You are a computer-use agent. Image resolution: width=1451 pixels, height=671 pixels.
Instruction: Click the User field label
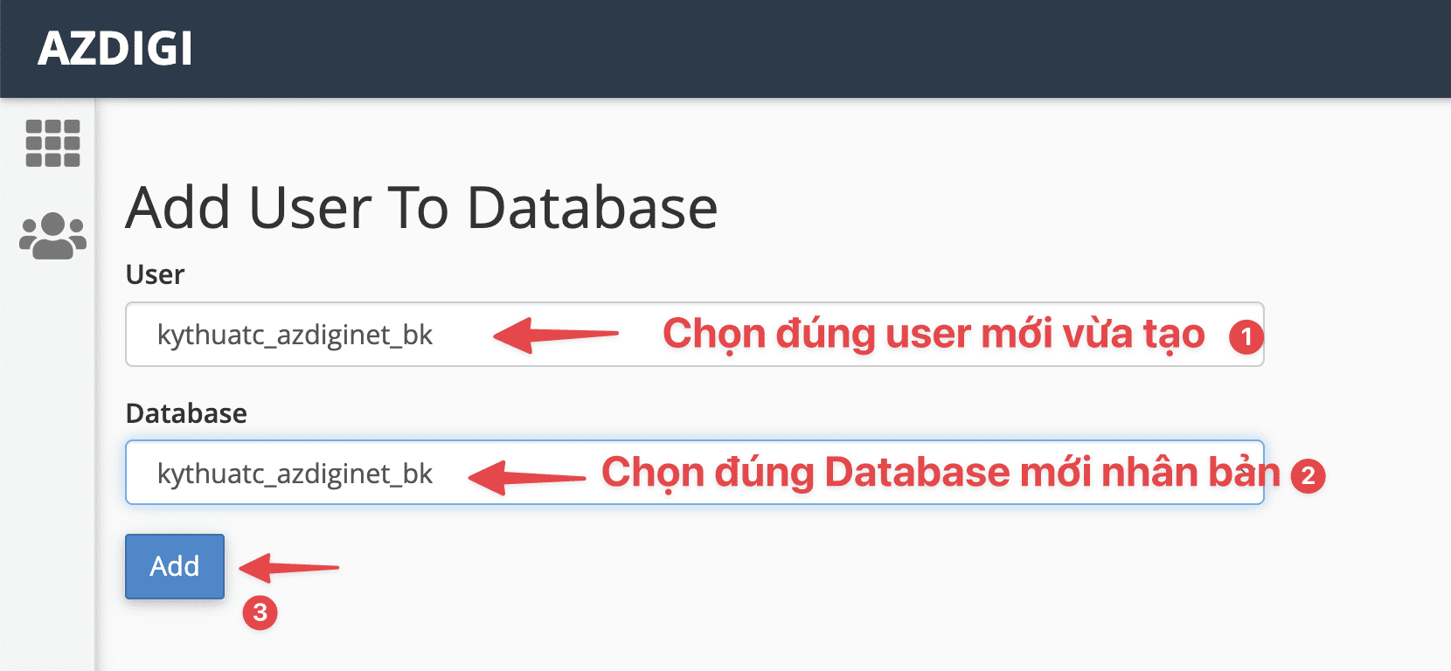tap(156, 274)
